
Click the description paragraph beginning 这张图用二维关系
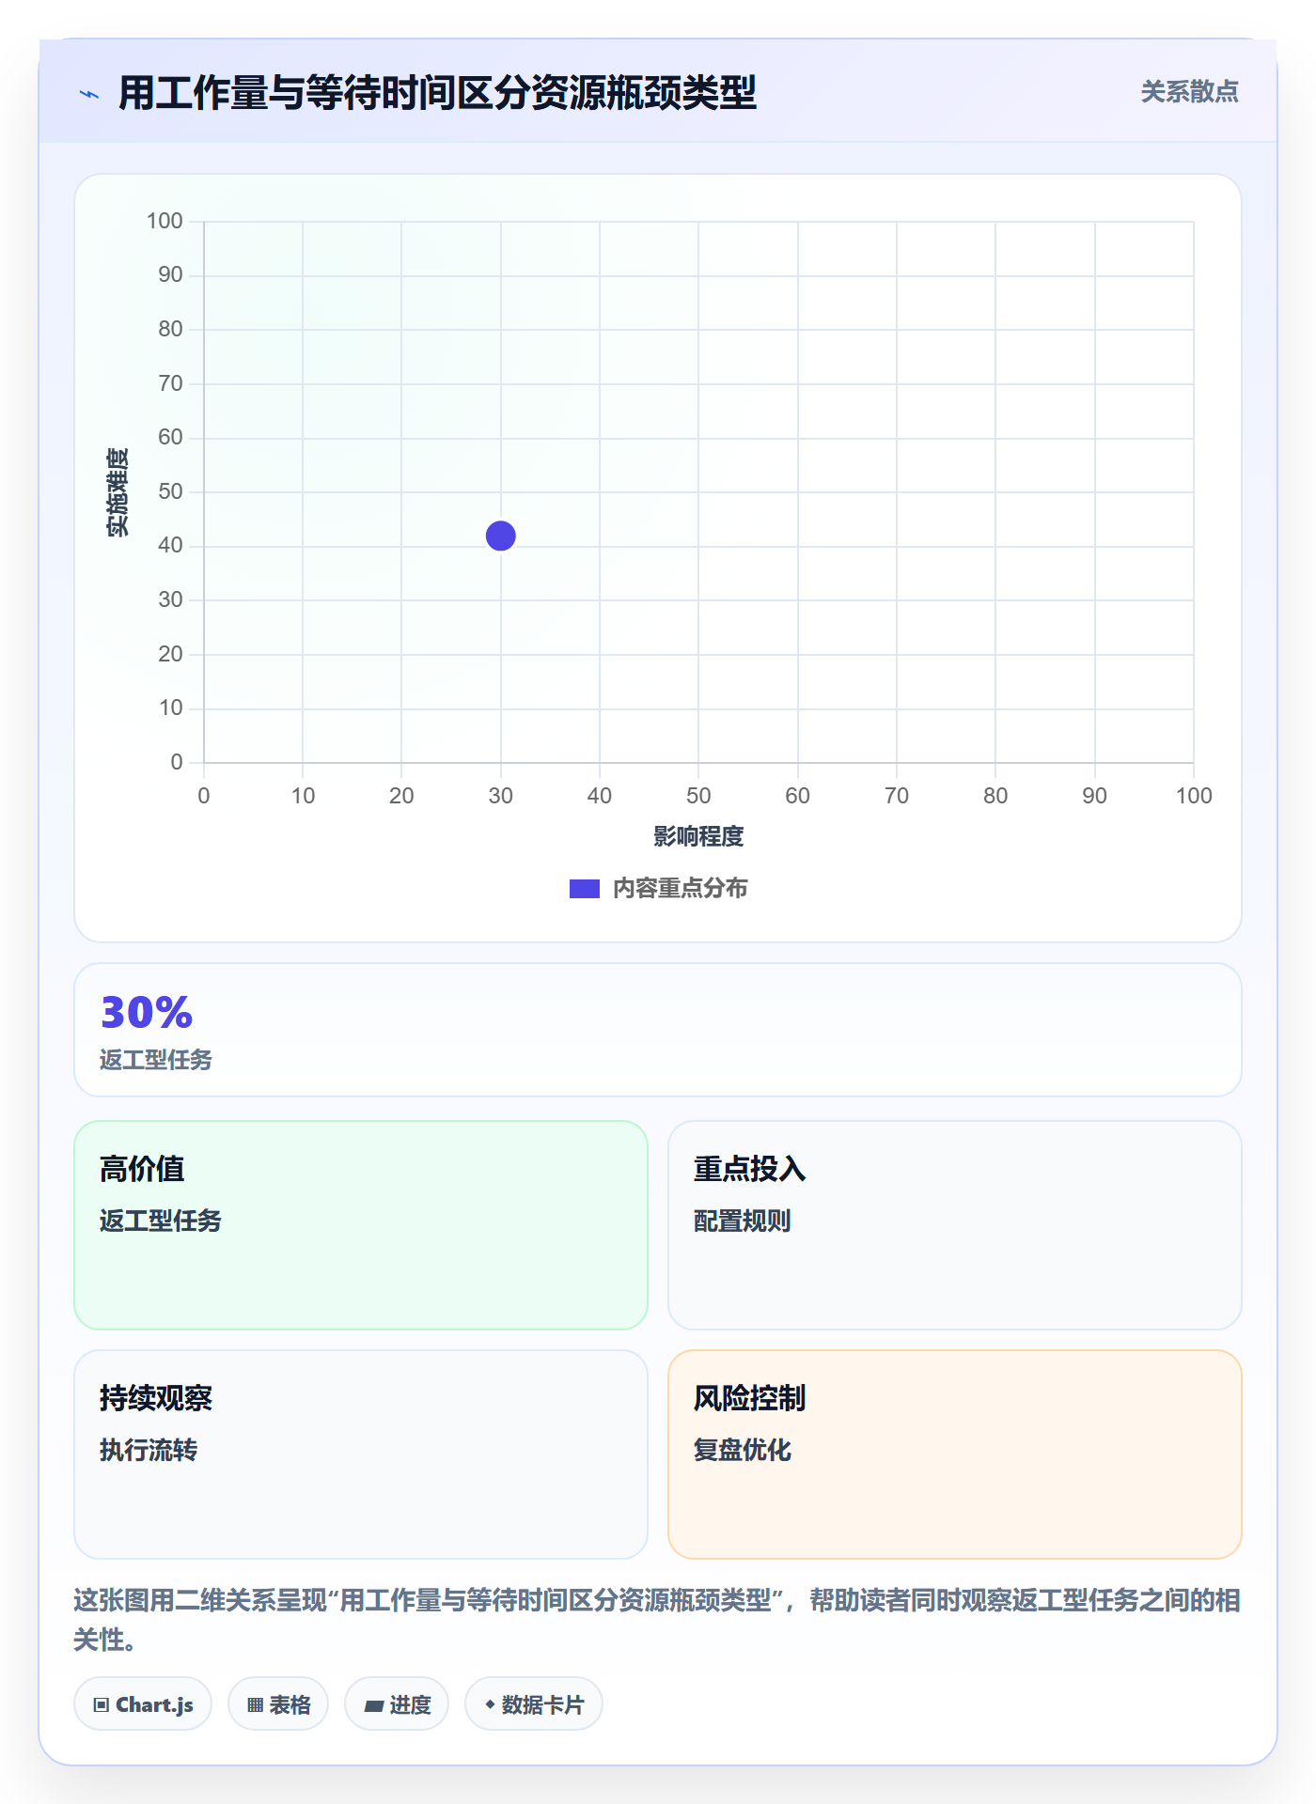657,1620
